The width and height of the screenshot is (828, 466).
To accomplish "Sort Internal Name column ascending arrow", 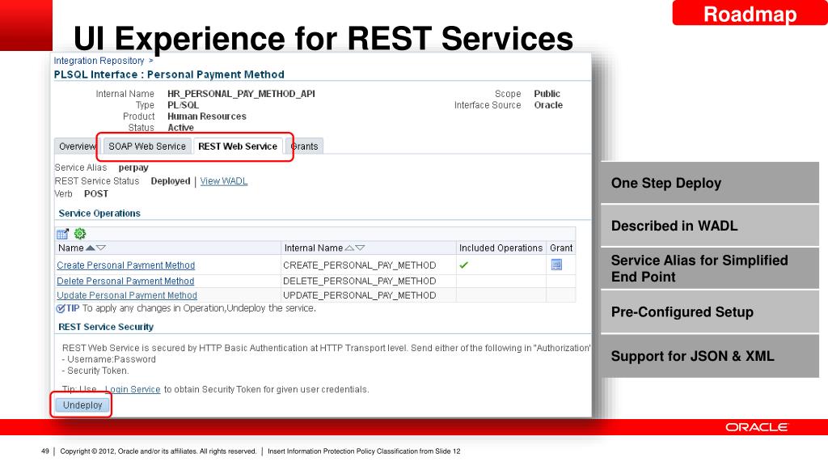I will [x=349, y=248].
